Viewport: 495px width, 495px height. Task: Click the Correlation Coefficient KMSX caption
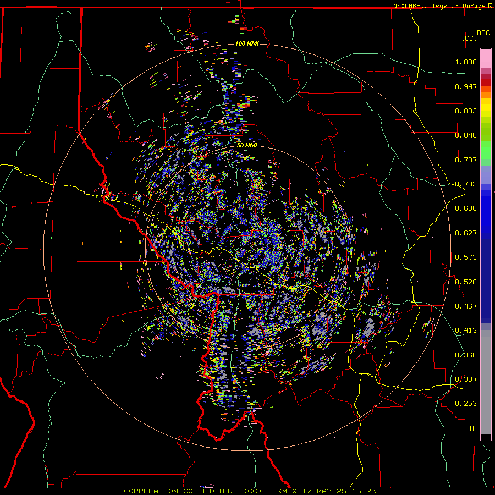(250, 491)
